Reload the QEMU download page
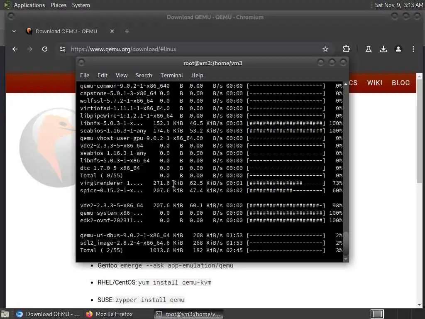This screenshot has width=425, height=319. (45, 49)
